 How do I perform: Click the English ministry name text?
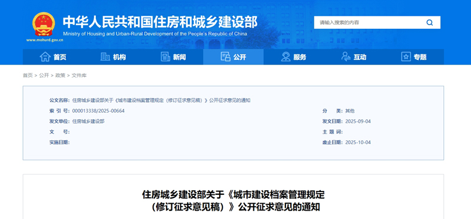coord(155,34)
